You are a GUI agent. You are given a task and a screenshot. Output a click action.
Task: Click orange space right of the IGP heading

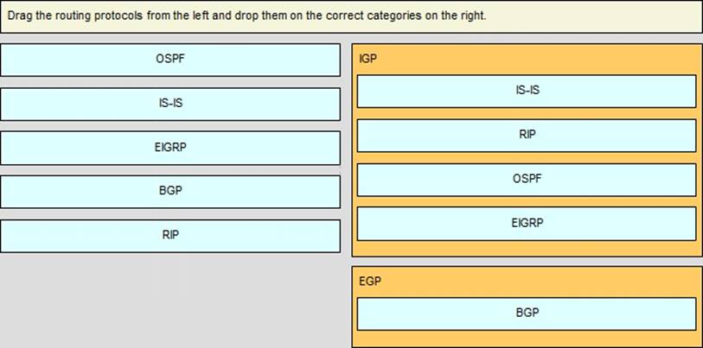(538, 59)
